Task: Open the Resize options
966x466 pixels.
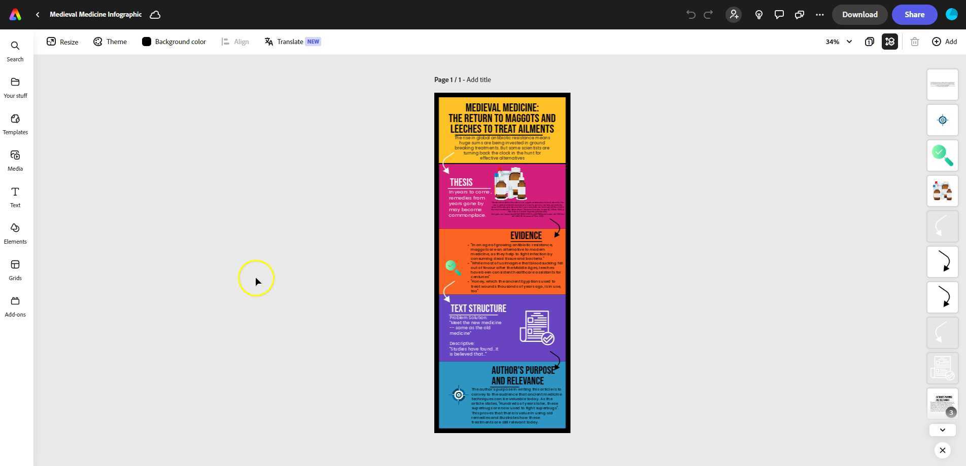Action: [62, 42]
